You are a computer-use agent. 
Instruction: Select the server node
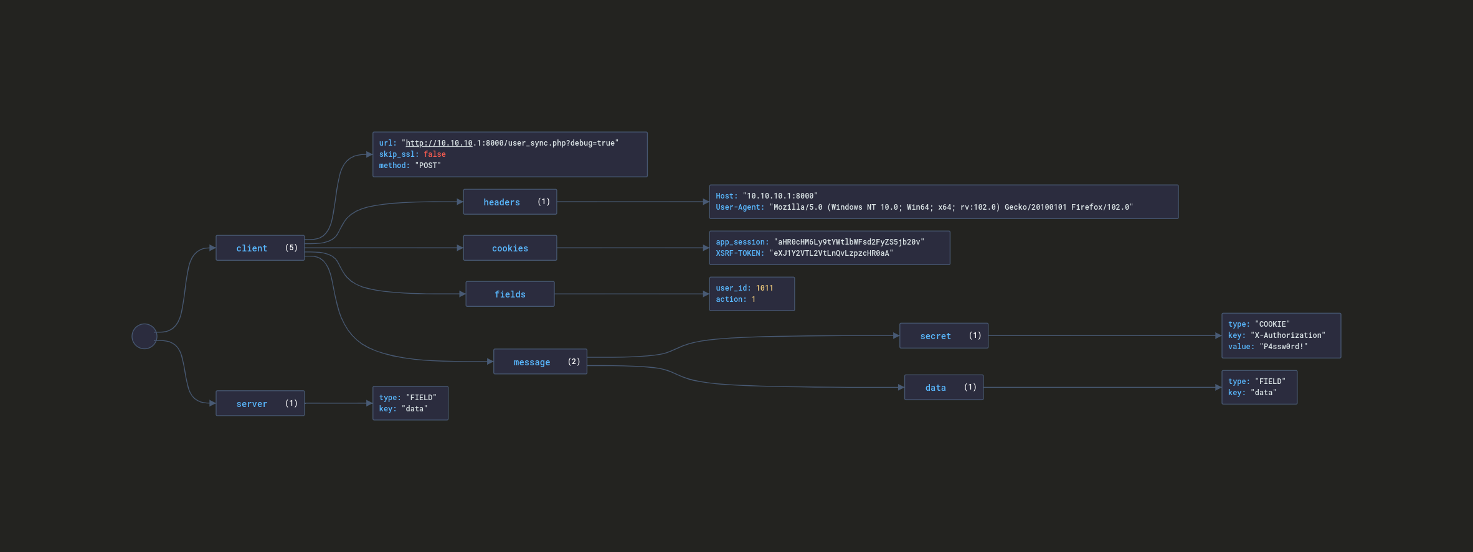click(260, 403)
